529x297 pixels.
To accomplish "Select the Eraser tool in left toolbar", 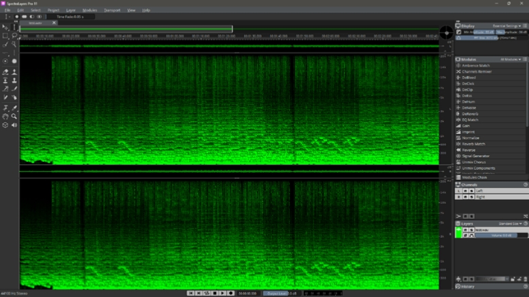I will [5, 71].
